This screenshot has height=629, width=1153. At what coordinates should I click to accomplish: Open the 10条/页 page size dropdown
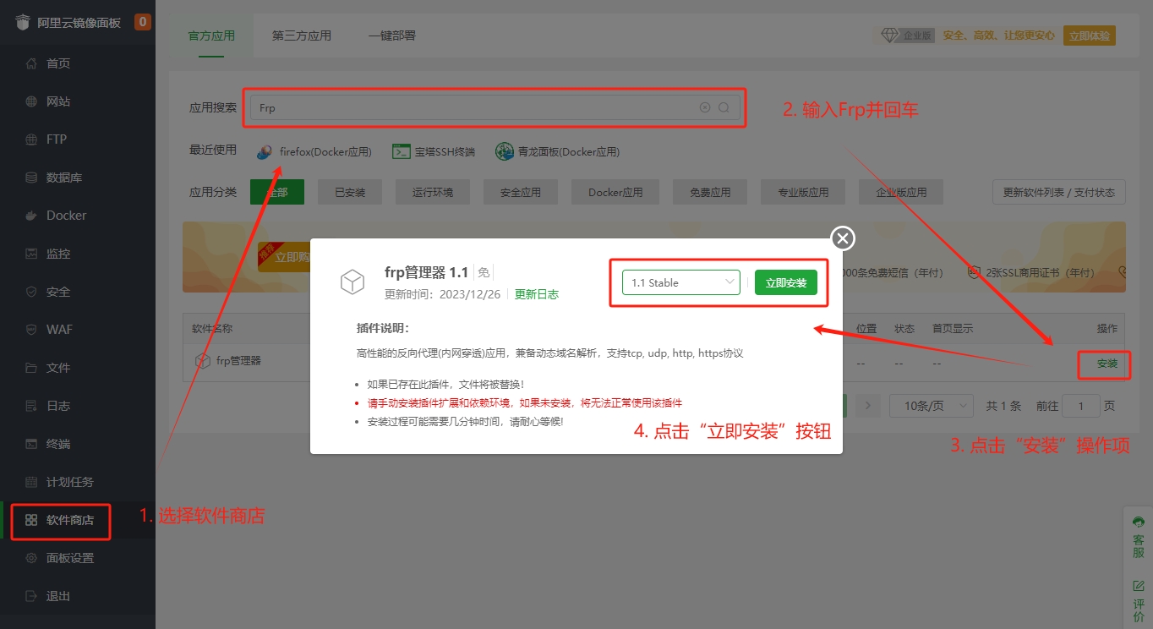pos(932,406)
